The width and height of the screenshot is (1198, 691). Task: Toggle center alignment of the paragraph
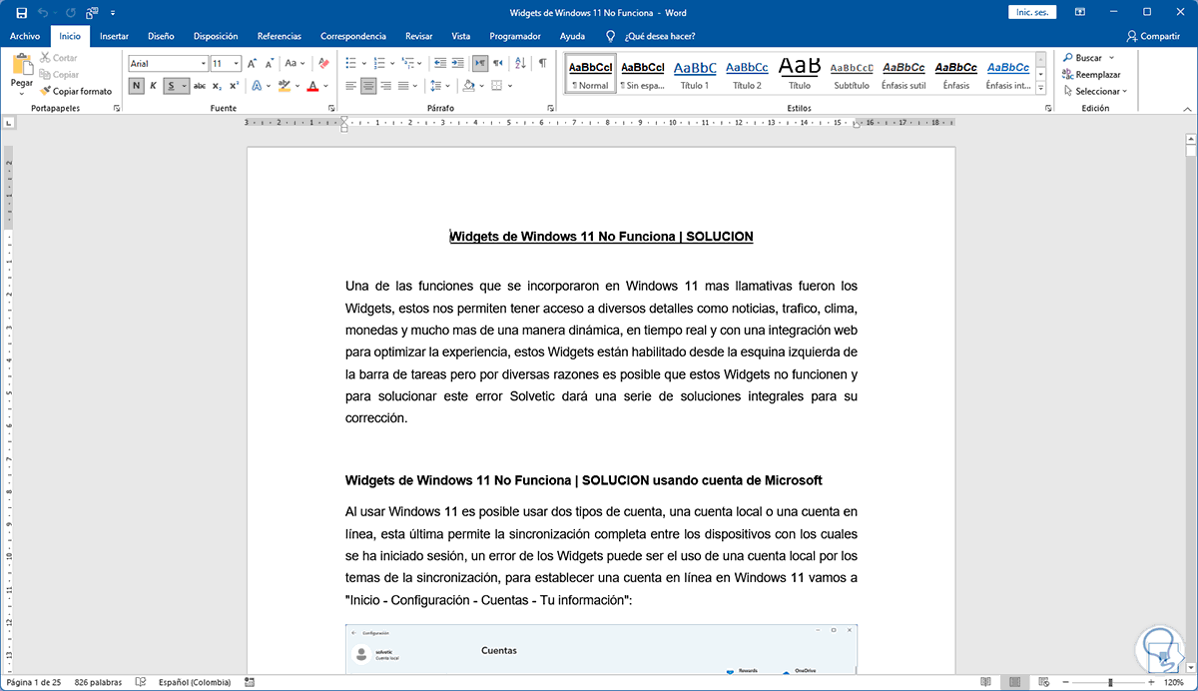click(369, 86)
